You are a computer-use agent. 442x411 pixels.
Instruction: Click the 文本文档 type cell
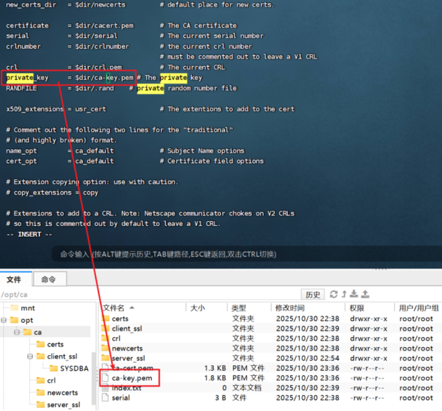247,388
